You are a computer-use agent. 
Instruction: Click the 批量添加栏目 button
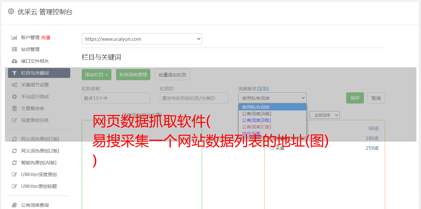coord(172,75)
